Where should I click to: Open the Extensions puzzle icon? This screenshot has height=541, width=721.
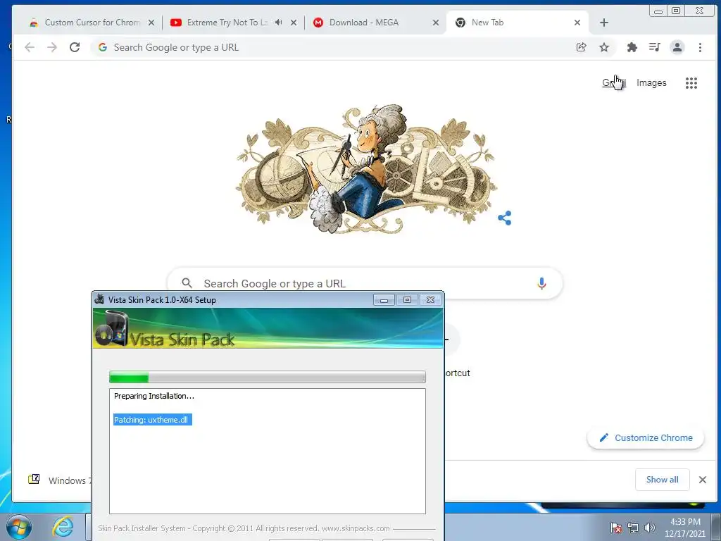(632, 47)
